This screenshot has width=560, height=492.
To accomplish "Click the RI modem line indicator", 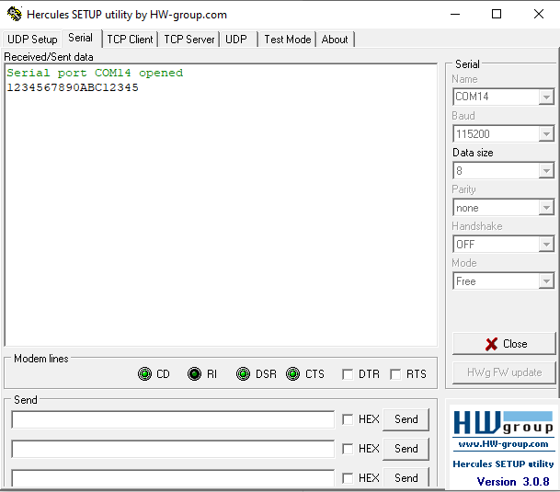I will [194, 374].
